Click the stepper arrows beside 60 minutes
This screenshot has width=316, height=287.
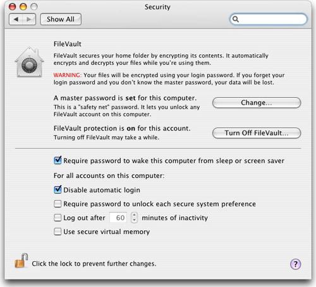[x=134, y=218]
